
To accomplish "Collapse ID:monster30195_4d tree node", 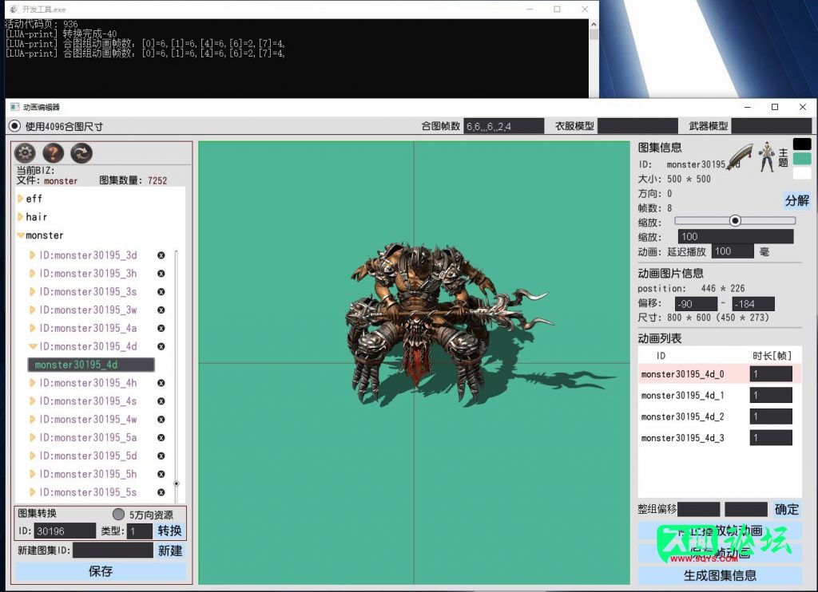I will 33,346.
